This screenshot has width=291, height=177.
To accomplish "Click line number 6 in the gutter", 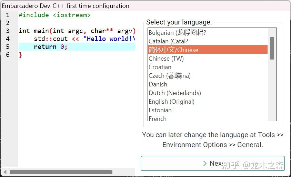I will click(x=8, y=55).
